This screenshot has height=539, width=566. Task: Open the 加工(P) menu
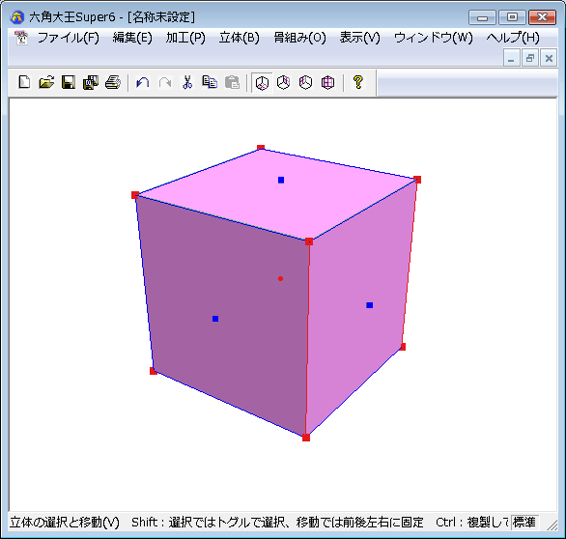pos(185,38)
